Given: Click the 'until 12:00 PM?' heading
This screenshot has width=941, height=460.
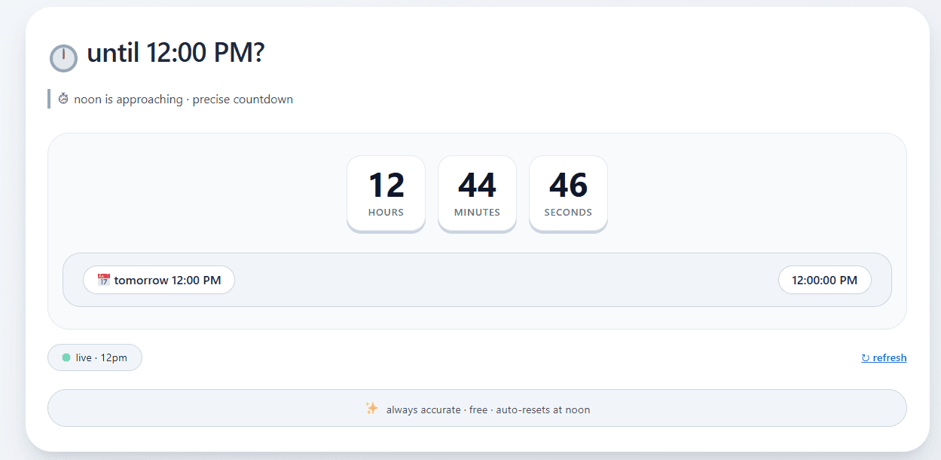Looking at the screenshot, I should [176, 54].
